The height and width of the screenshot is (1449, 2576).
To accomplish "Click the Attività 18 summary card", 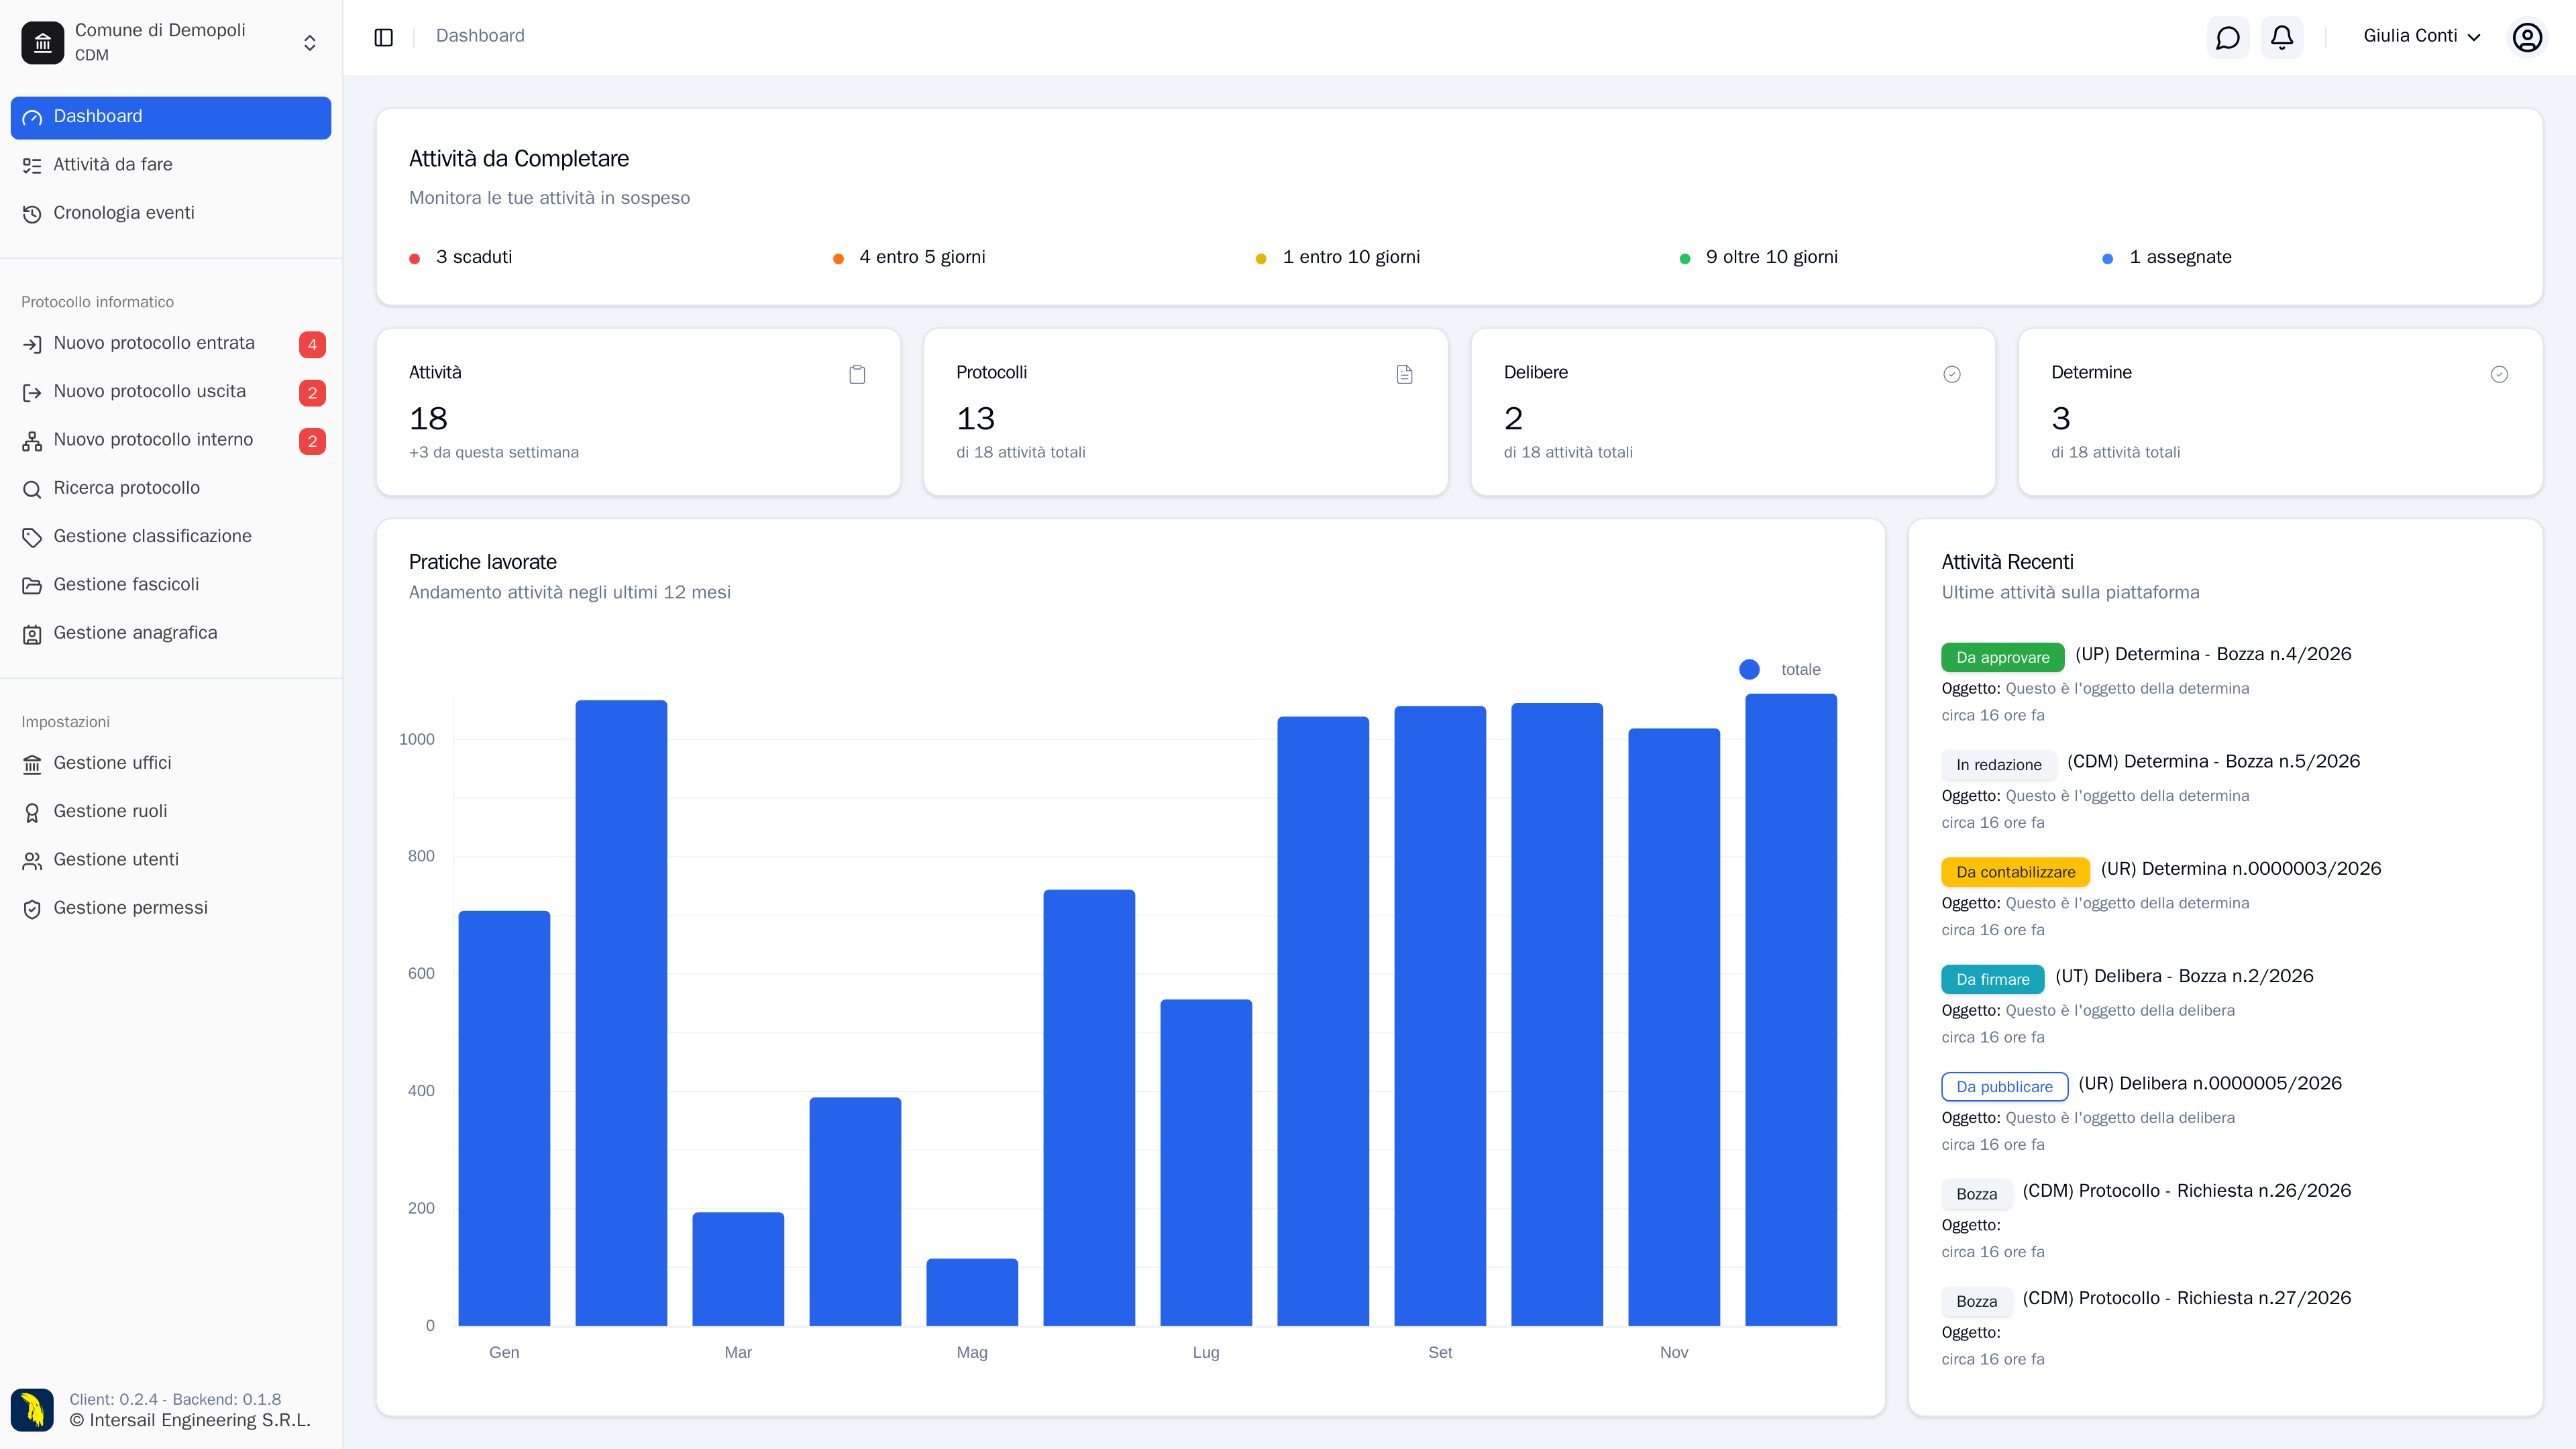I will click(638, 412).
